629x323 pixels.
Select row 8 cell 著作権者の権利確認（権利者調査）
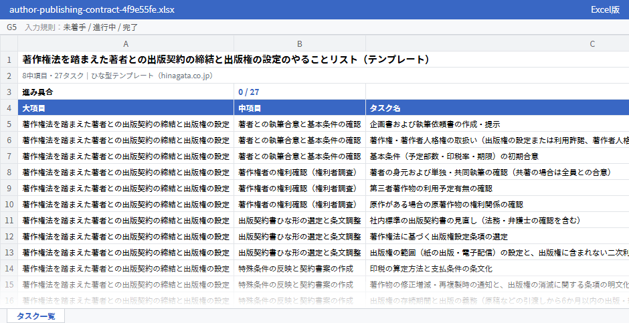[x=300, y=173]
